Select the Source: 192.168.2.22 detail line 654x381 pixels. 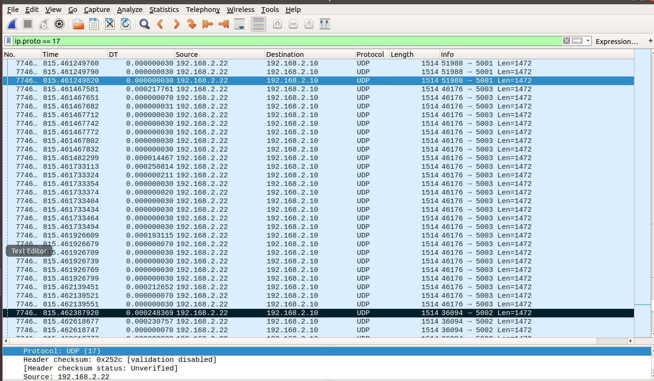tap(326, 377)
